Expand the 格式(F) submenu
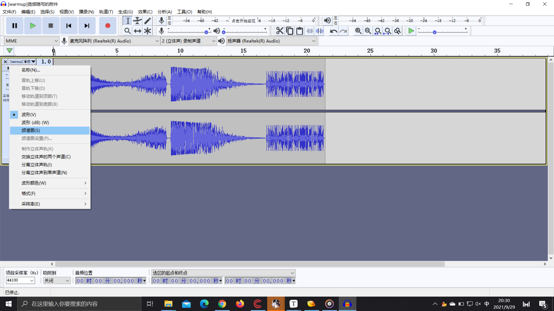This screenshot has width=554, height=311. tap(50, 194)
